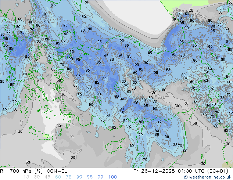Open the weatheronline.co.uk copyright link
Viewport: 233px width, 180px height.
pos(208,177)
